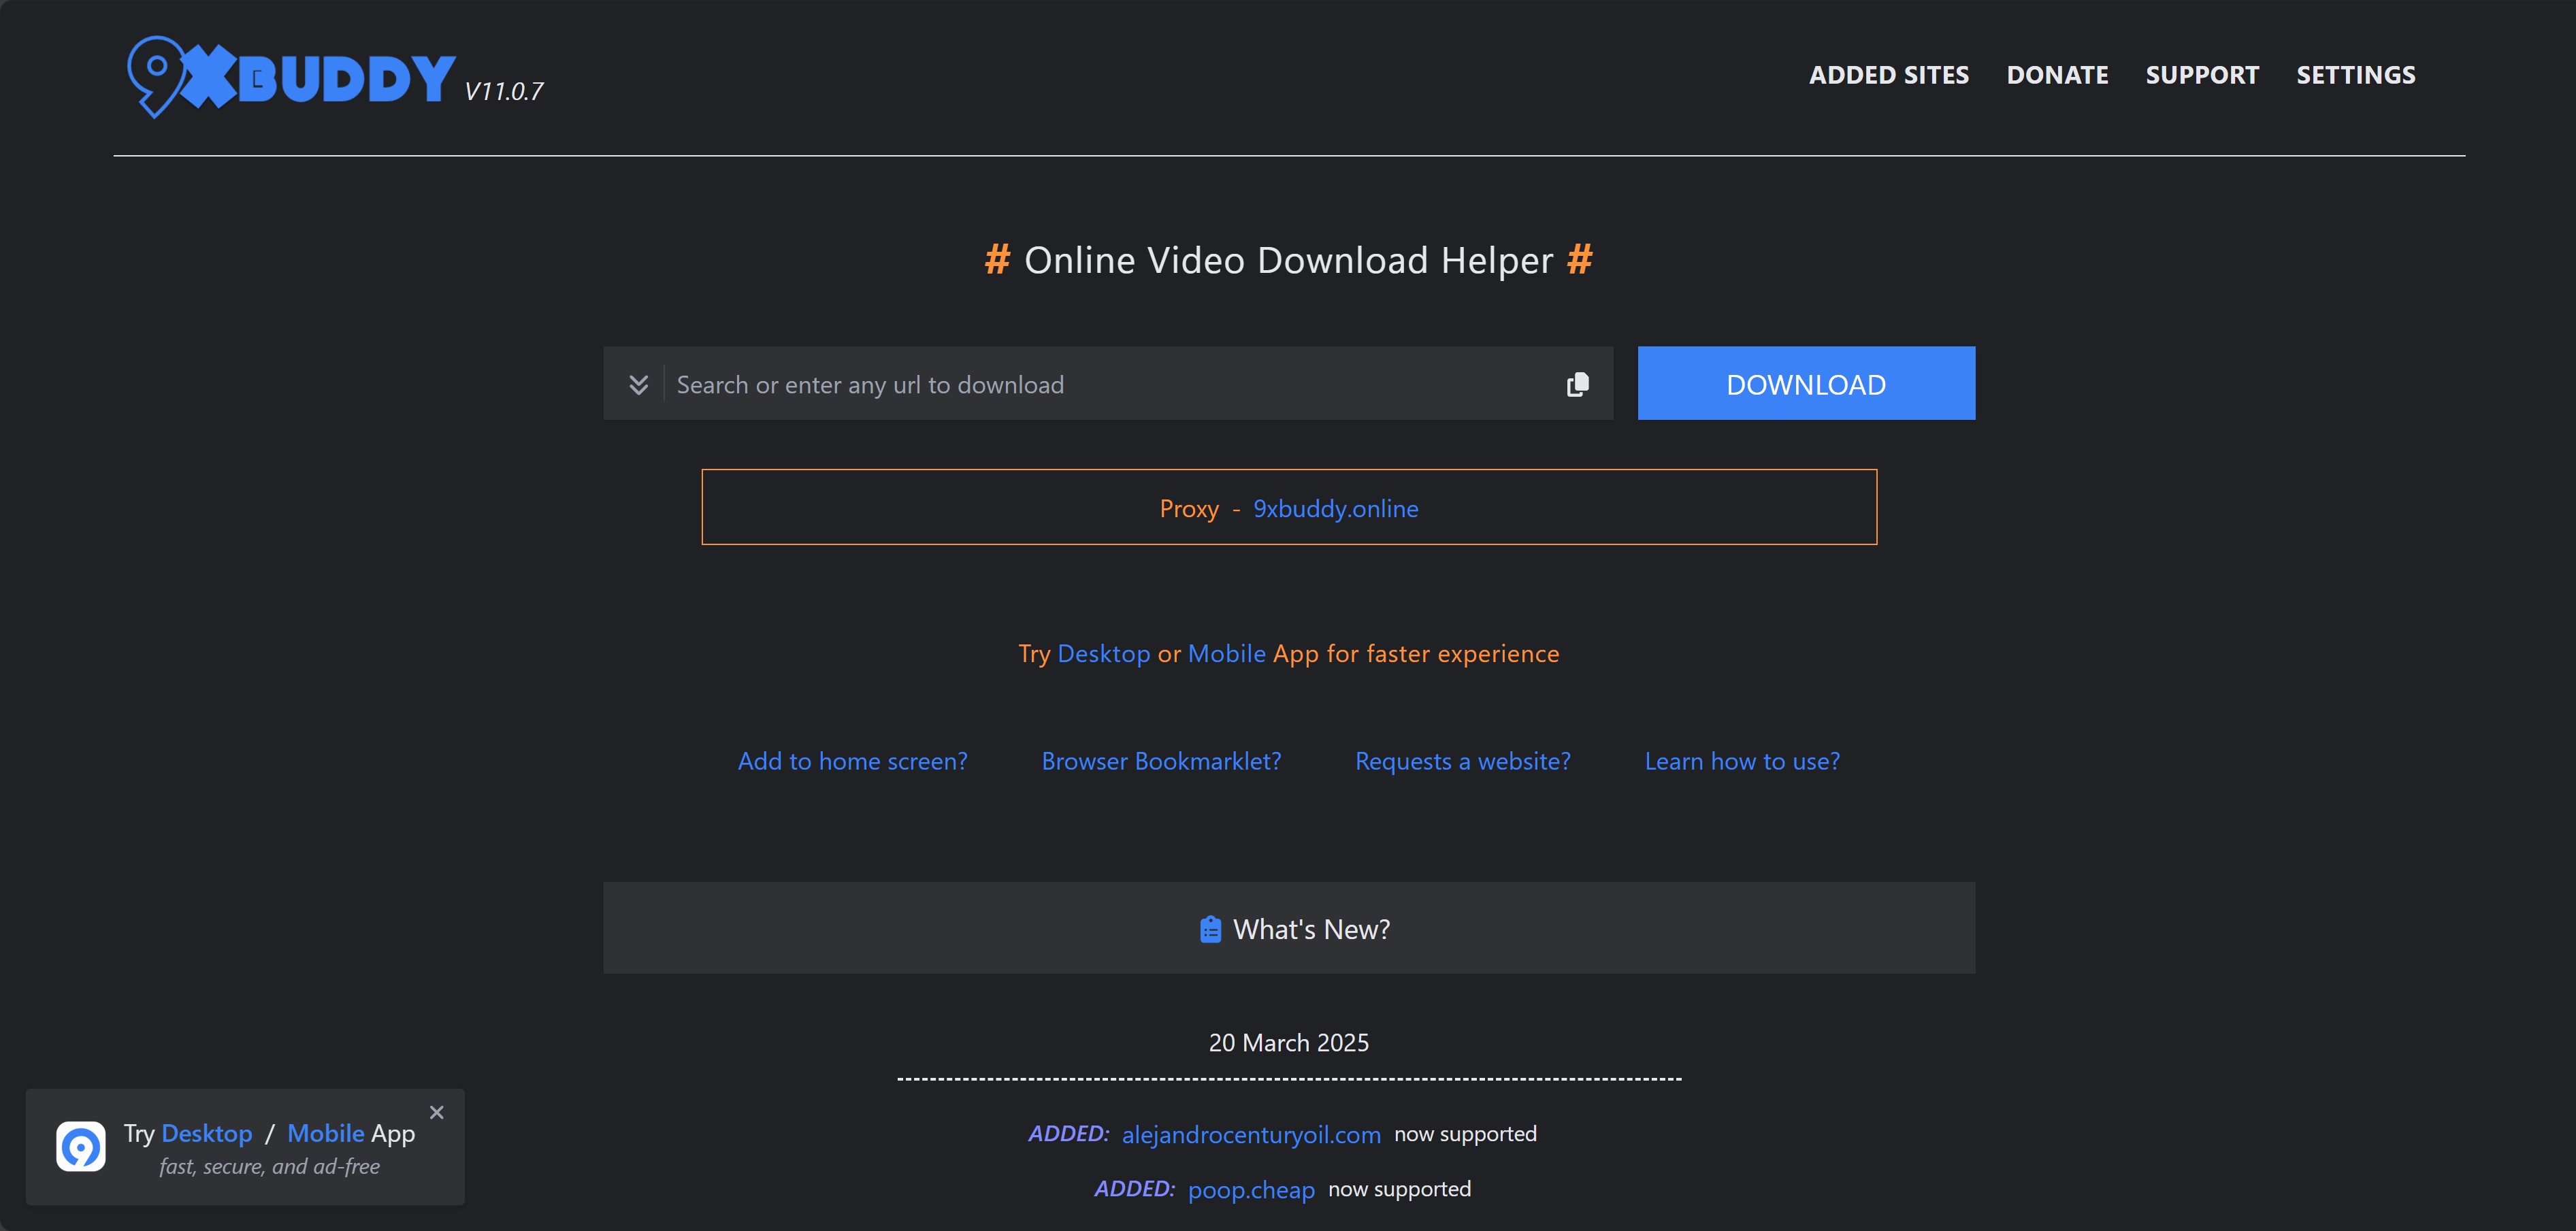Open the Added Sites menu item
2576x1231 pixels.
(1888, 75)
